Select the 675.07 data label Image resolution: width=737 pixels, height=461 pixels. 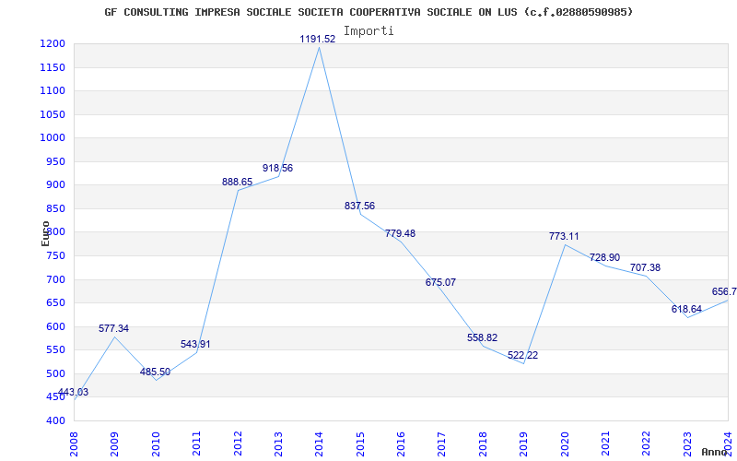[441, 282]
